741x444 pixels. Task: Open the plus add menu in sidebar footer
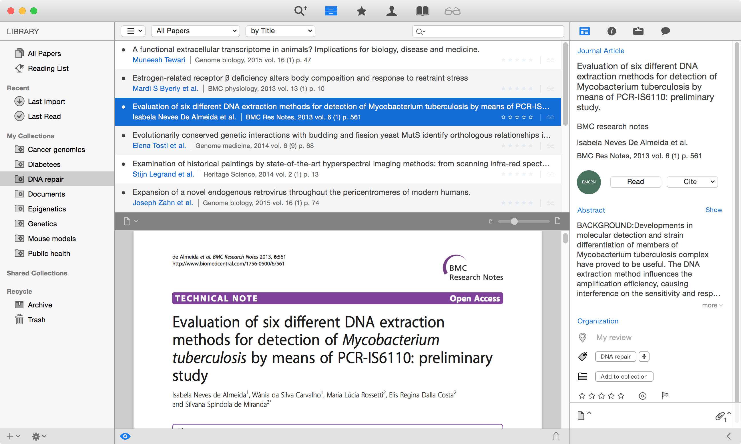coord(13,436)
